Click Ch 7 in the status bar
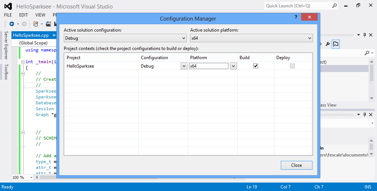This screenshot has height=191, width=377. point(319,187)
